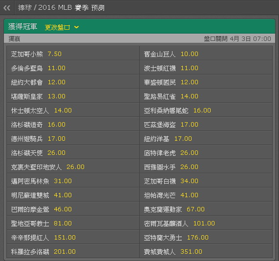This screenshot has width=279, height=261.
Task: Choose 德州遊騎兵 at 17.00
Action: click(x=73, y=138)
